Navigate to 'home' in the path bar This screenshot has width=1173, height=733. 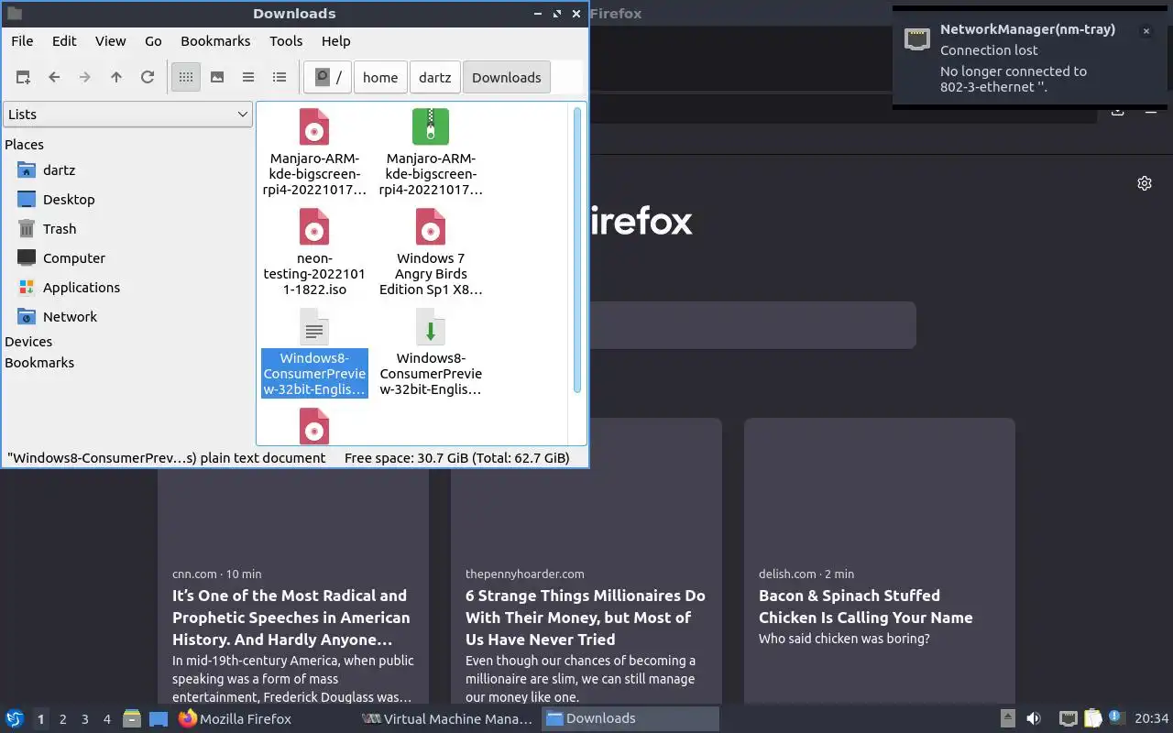tap(380, 78)
